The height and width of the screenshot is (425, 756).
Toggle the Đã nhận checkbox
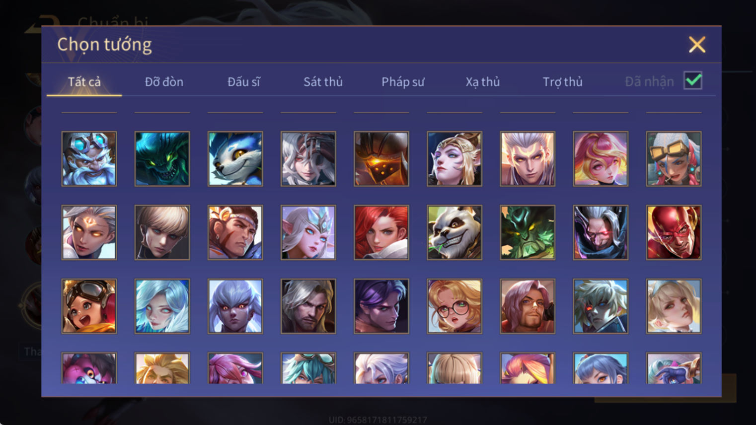(693, 80)
